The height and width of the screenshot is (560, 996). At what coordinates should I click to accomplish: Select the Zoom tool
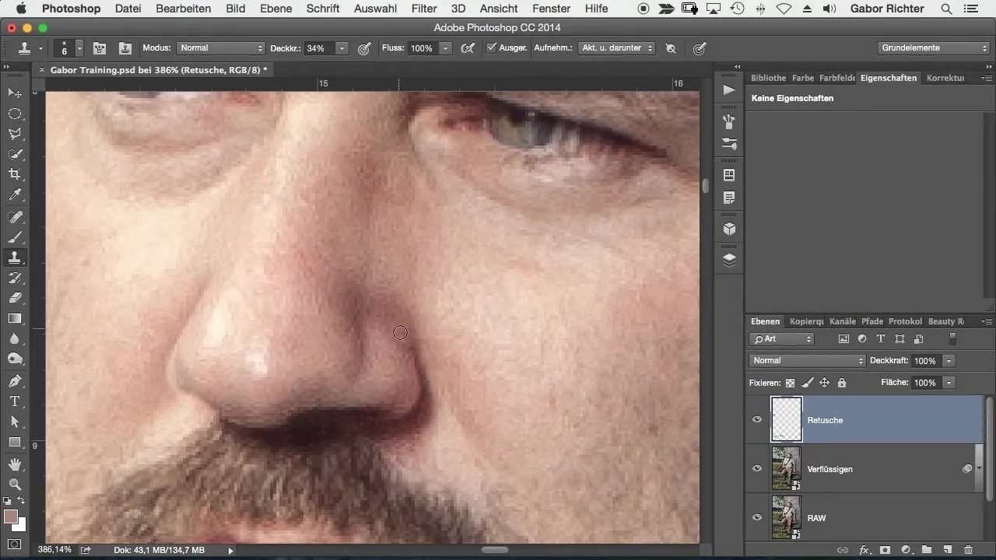point(15,485)
